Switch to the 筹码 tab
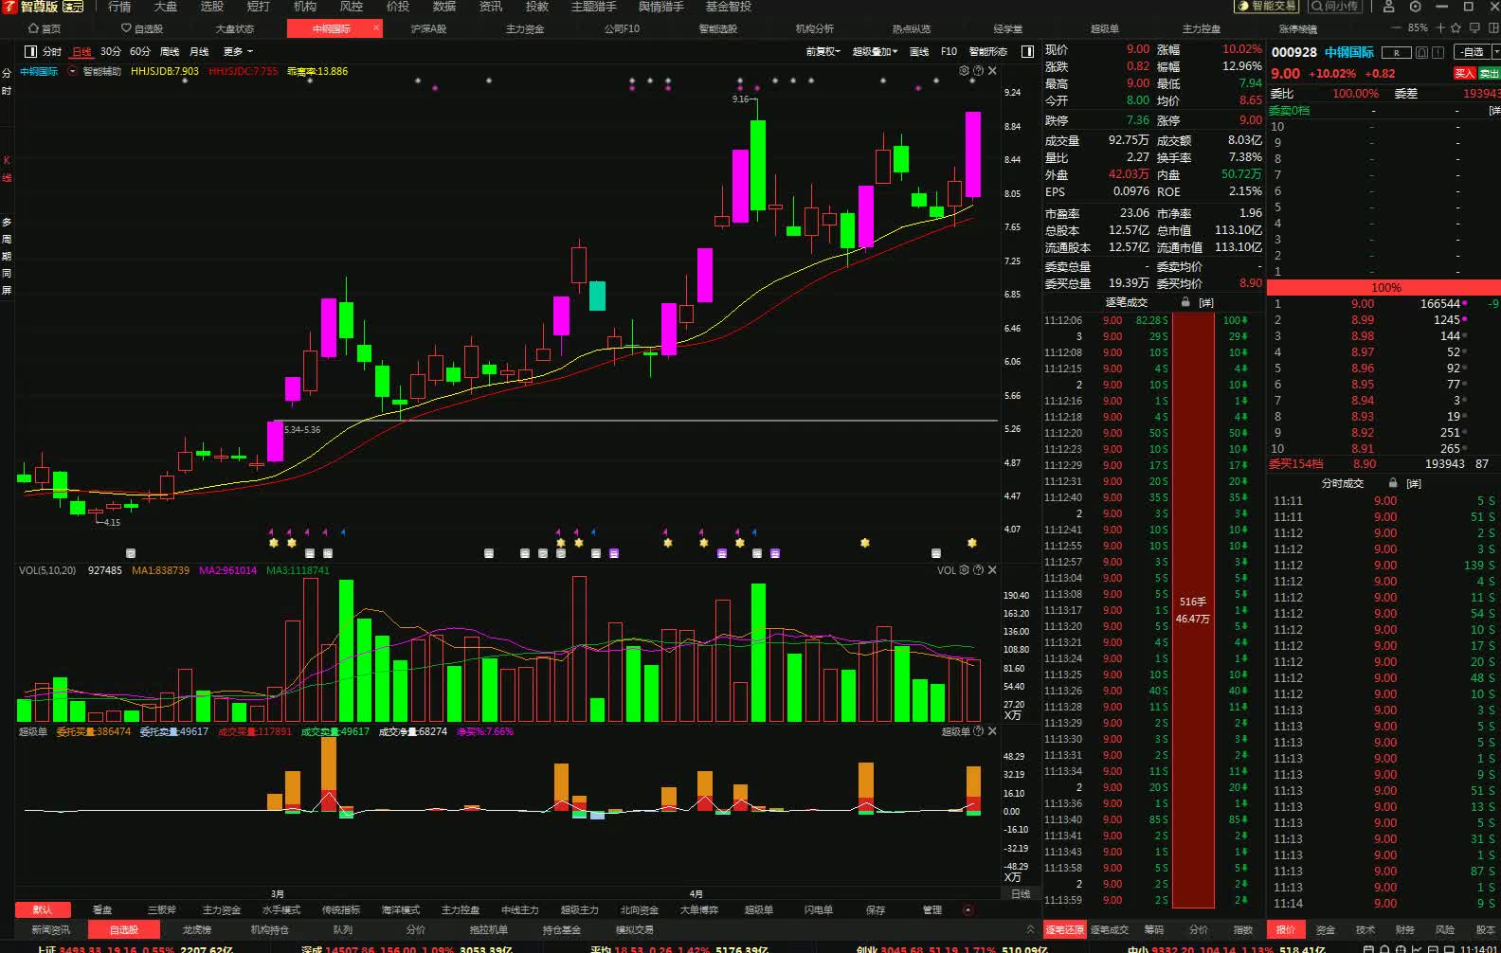1501x953 pixels. tap(1153, 930)
